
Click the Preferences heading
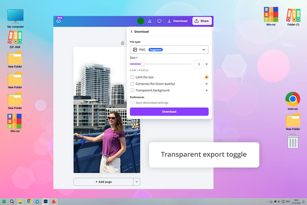tap(137, 97)
